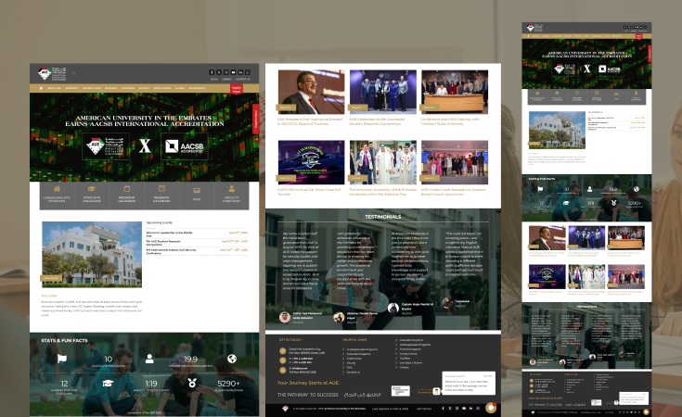
Task: Open headline "AUE President Prof. Muthanna Elected"
Action: (x=310, y=121)
